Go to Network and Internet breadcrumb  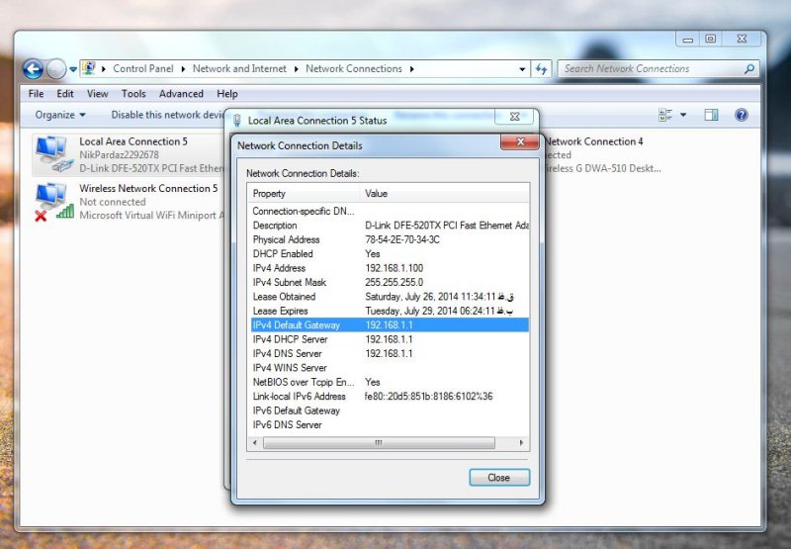239,68
